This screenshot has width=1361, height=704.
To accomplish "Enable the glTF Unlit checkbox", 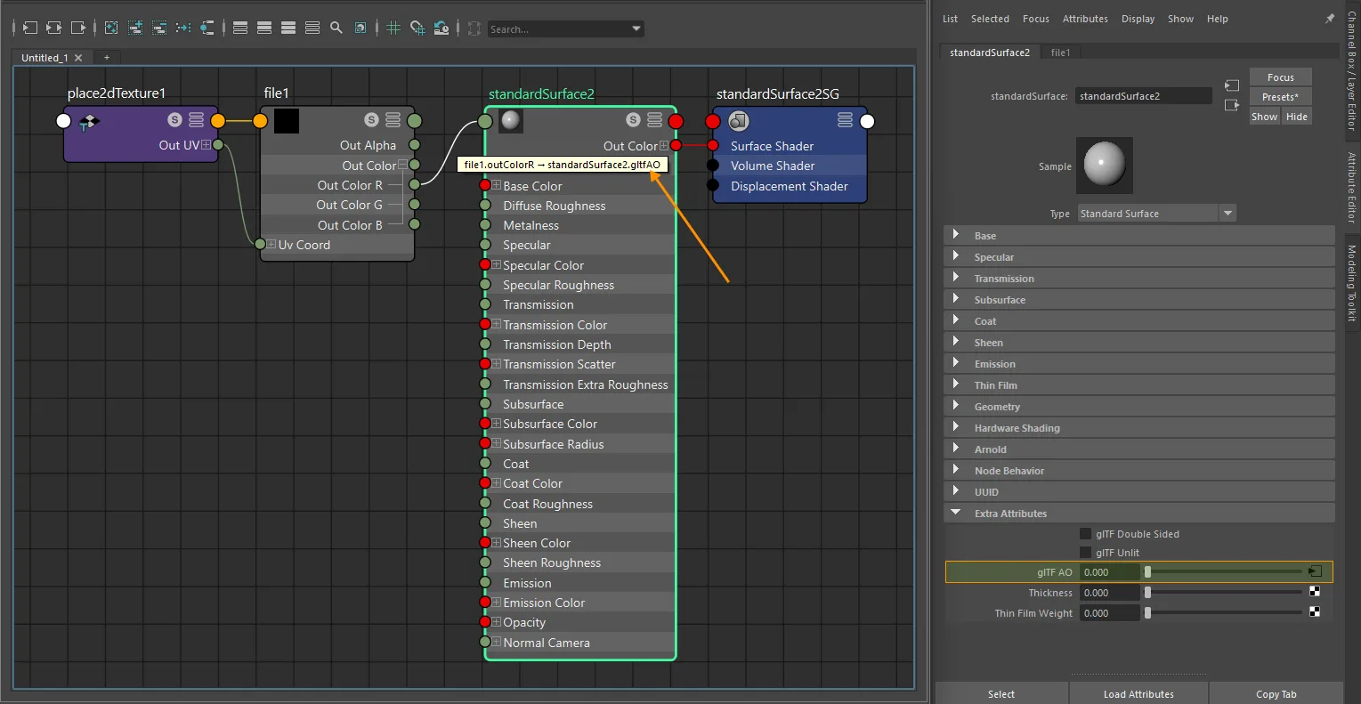I will tap(1085, 553).
